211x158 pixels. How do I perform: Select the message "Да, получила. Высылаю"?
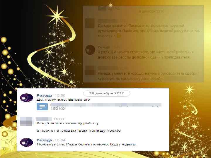63,99
